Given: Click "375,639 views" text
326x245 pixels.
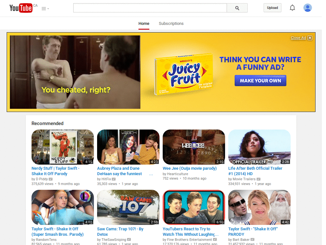Looking at the screenshot, I should (x=42, y=184).
